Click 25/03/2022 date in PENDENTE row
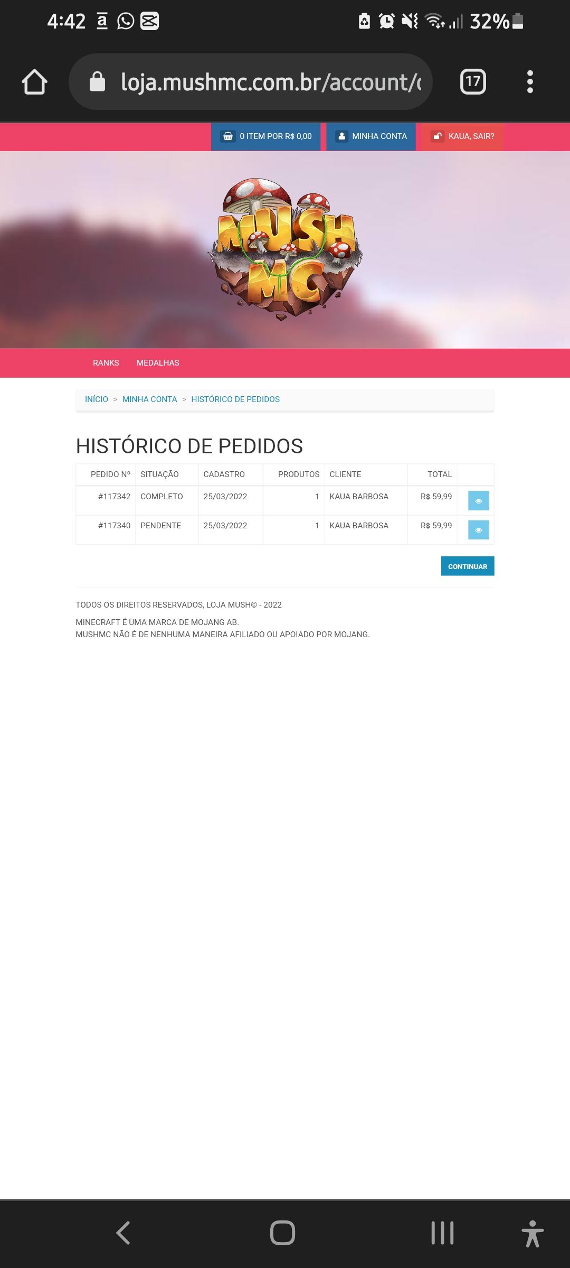570x1268 pixels. pos(225,526)
